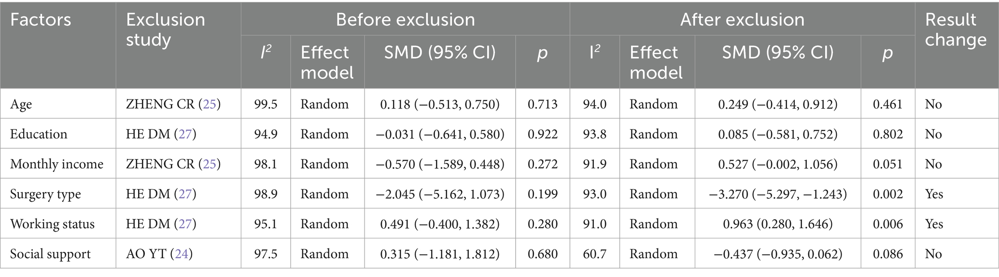999x277 pixels.
Task: Click the "Yes" result for Working status
Action: [x=934, y=224]
